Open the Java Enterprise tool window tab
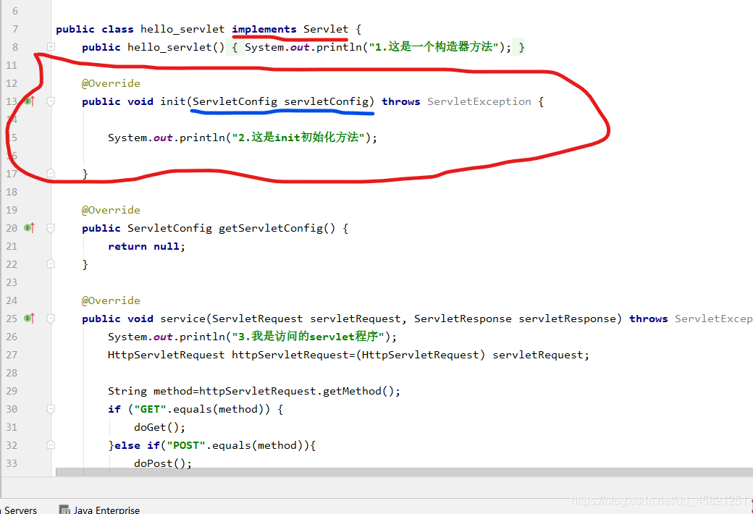 coord(99,509)
